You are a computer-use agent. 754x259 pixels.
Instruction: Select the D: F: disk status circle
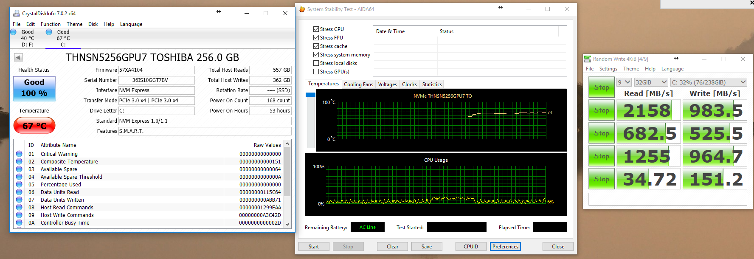click(13, 32)
